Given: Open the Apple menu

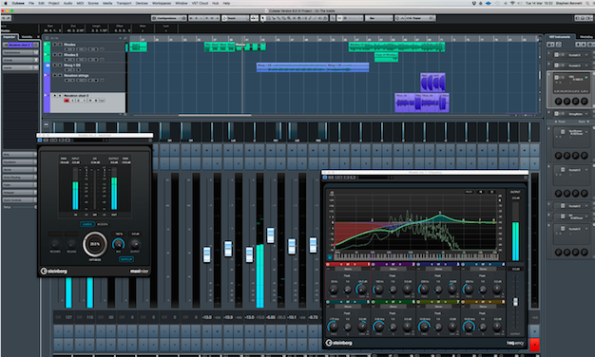Looking at the screenshot, I should click(6, 3).
